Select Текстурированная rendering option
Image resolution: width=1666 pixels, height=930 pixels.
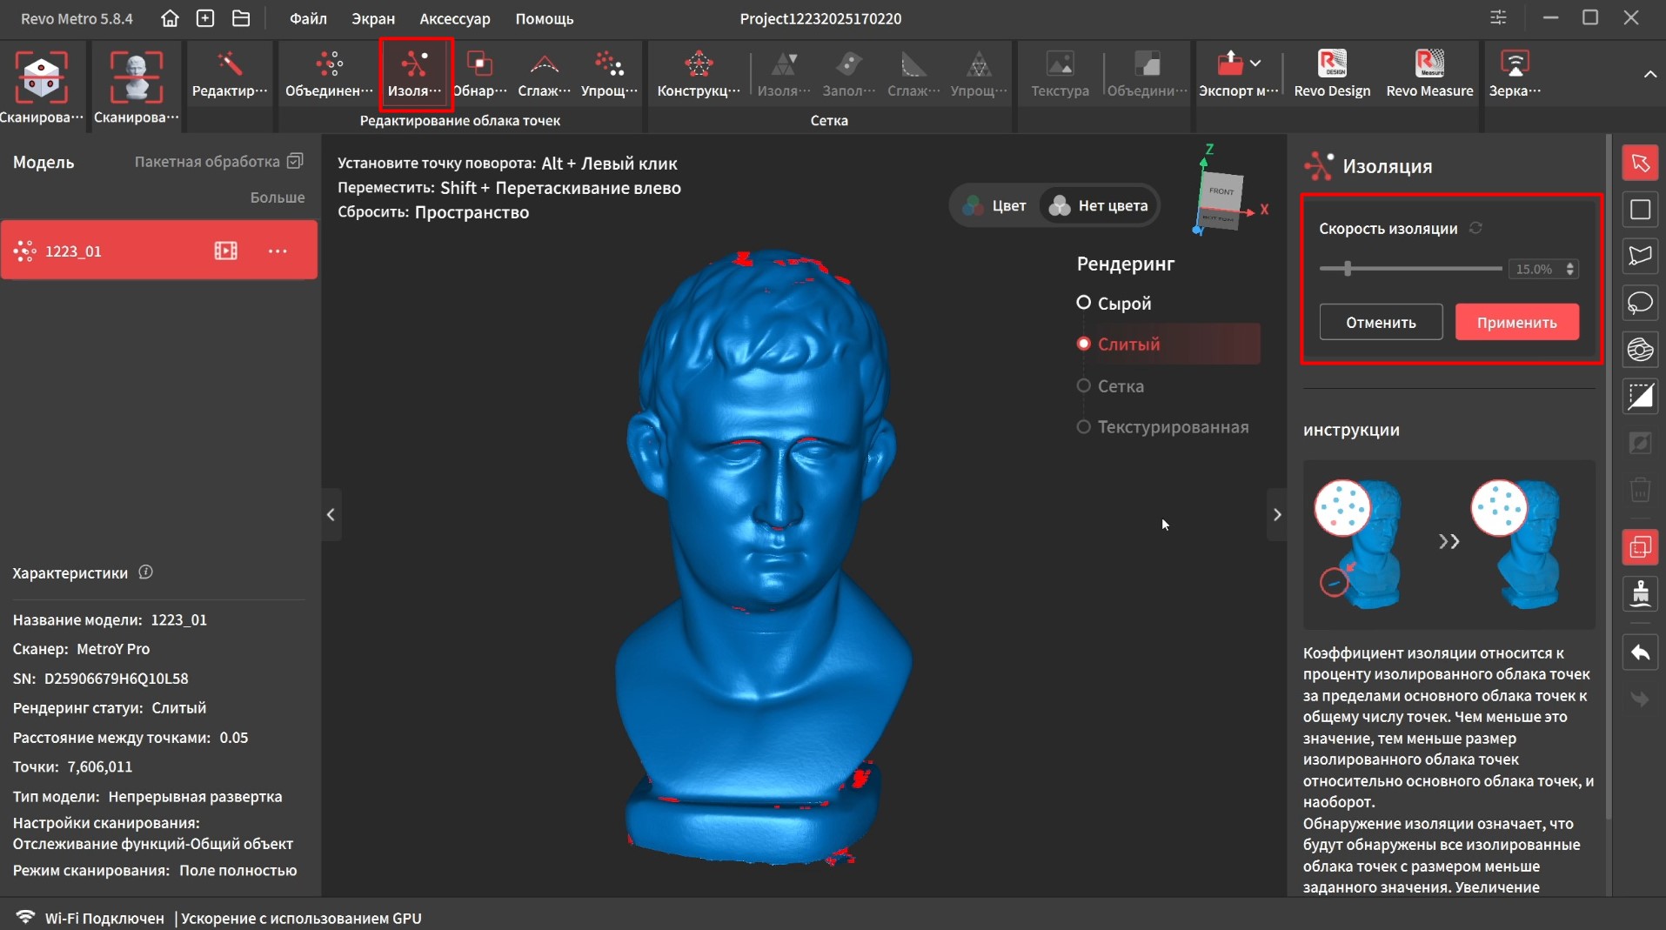point(1163,426)
